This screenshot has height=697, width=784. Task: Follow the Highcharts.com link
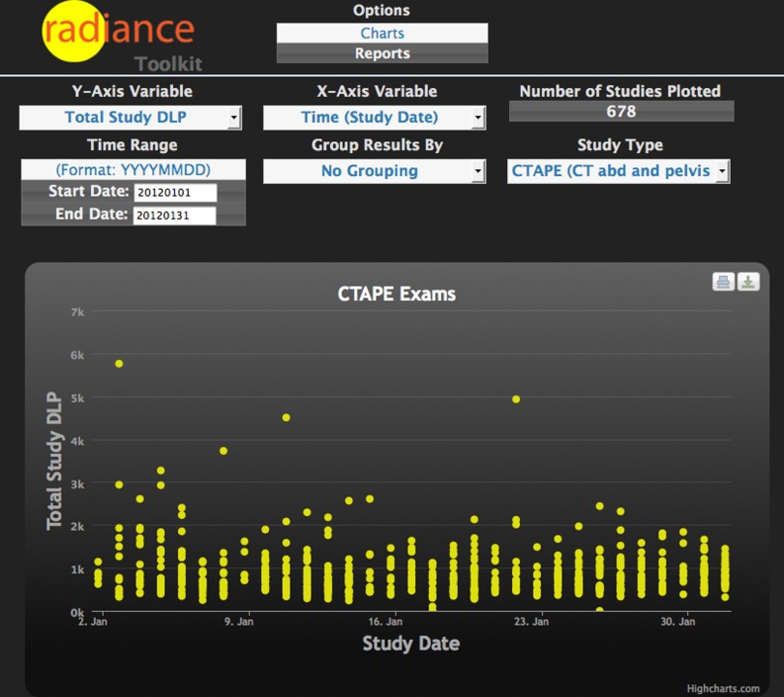(x=724, y=688)
